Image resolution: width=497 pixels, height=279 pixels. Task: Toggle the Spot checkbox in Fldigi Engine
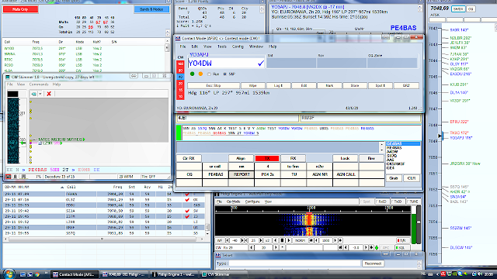[x=366, y=201]
